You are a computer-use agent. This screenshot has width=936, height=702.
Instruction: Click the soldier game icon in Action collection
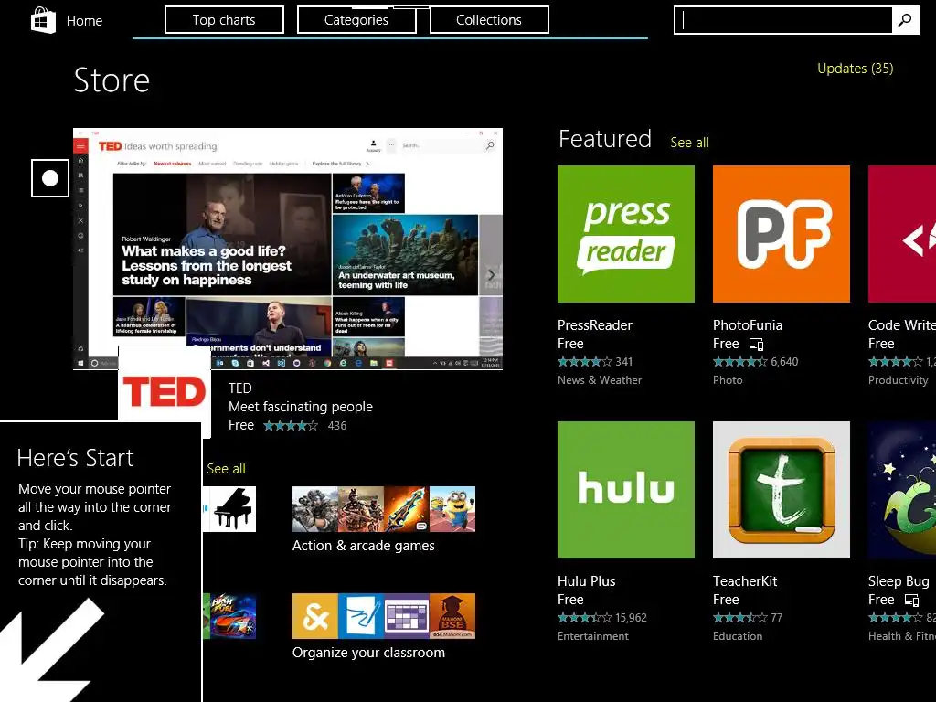point(315,509)
